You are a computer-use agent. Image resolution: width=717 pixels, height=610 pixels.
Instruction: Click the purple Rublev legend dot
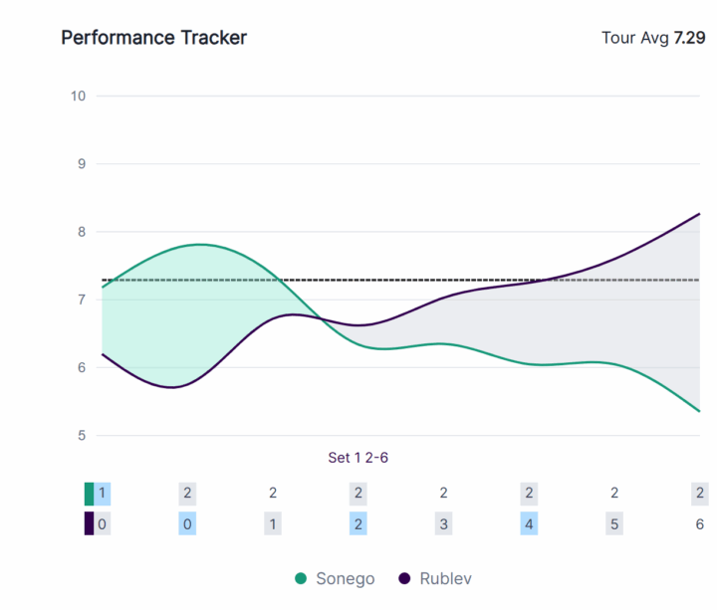pyautogui.click(x=405, y=578)
